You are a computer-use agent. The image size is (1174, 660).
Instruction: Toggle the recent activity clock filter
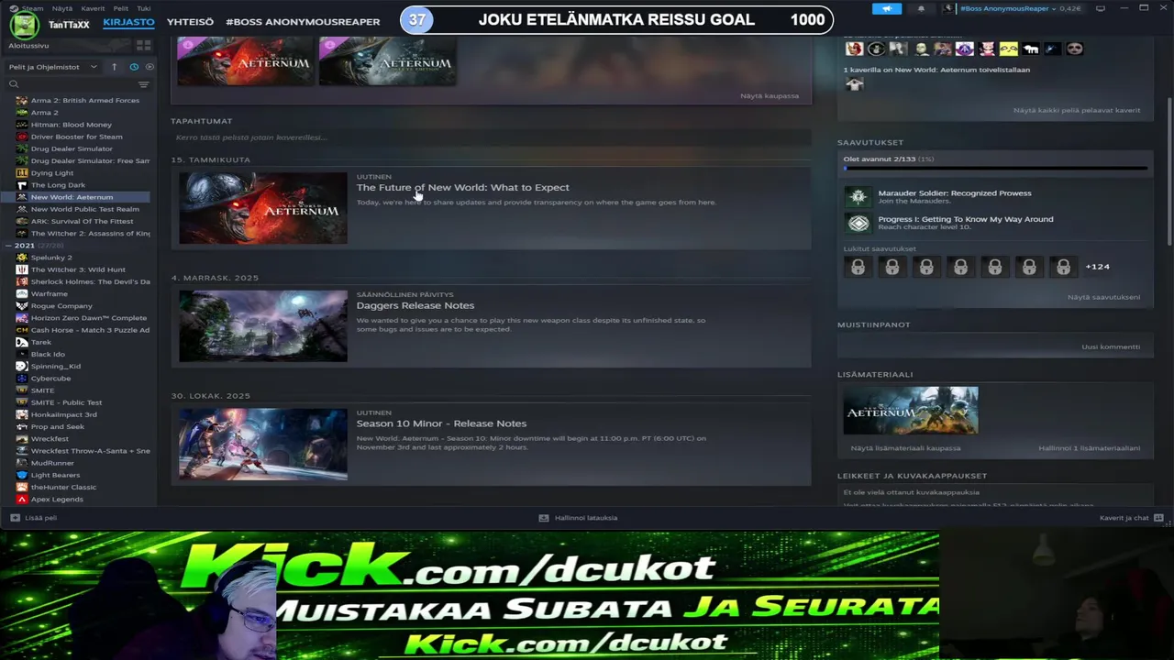pyautogui.click(x=134, y=67)
